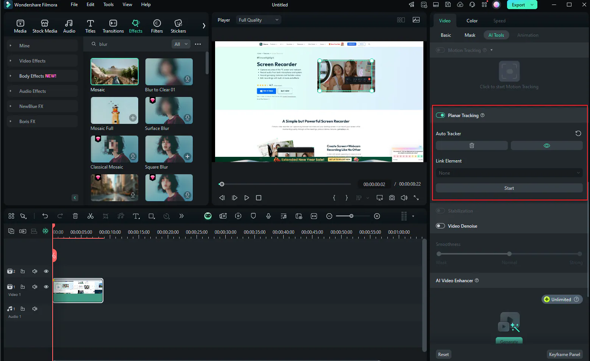Click the Smoothness slider Normal handle
Image resolution: width=590 pixels, height=361 pixels.
click(x=509, y=254)
